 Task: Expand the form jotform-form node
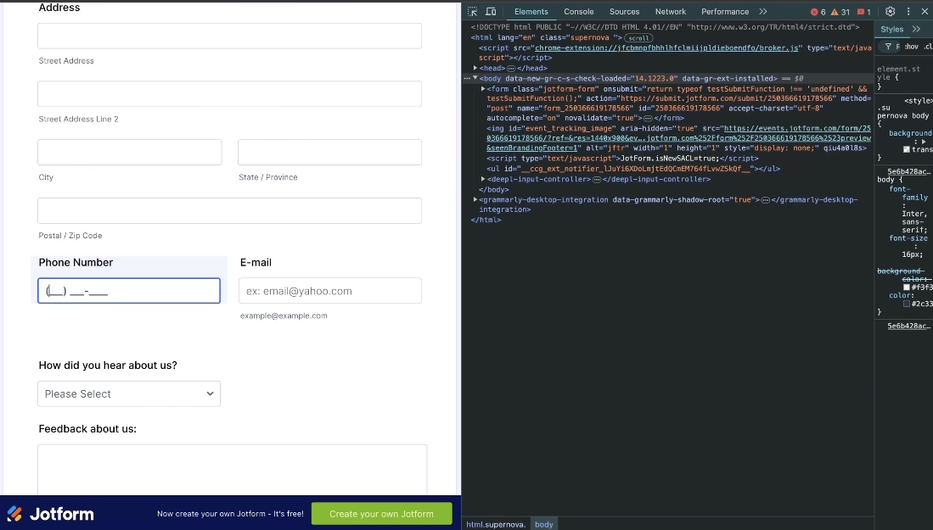[483, 88]
